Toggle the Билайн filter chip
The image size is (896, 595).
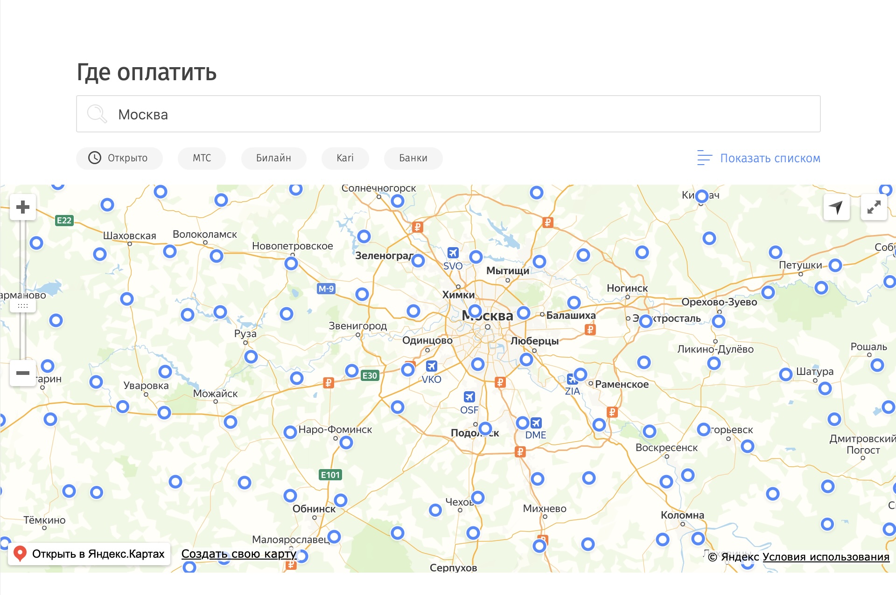273,158
